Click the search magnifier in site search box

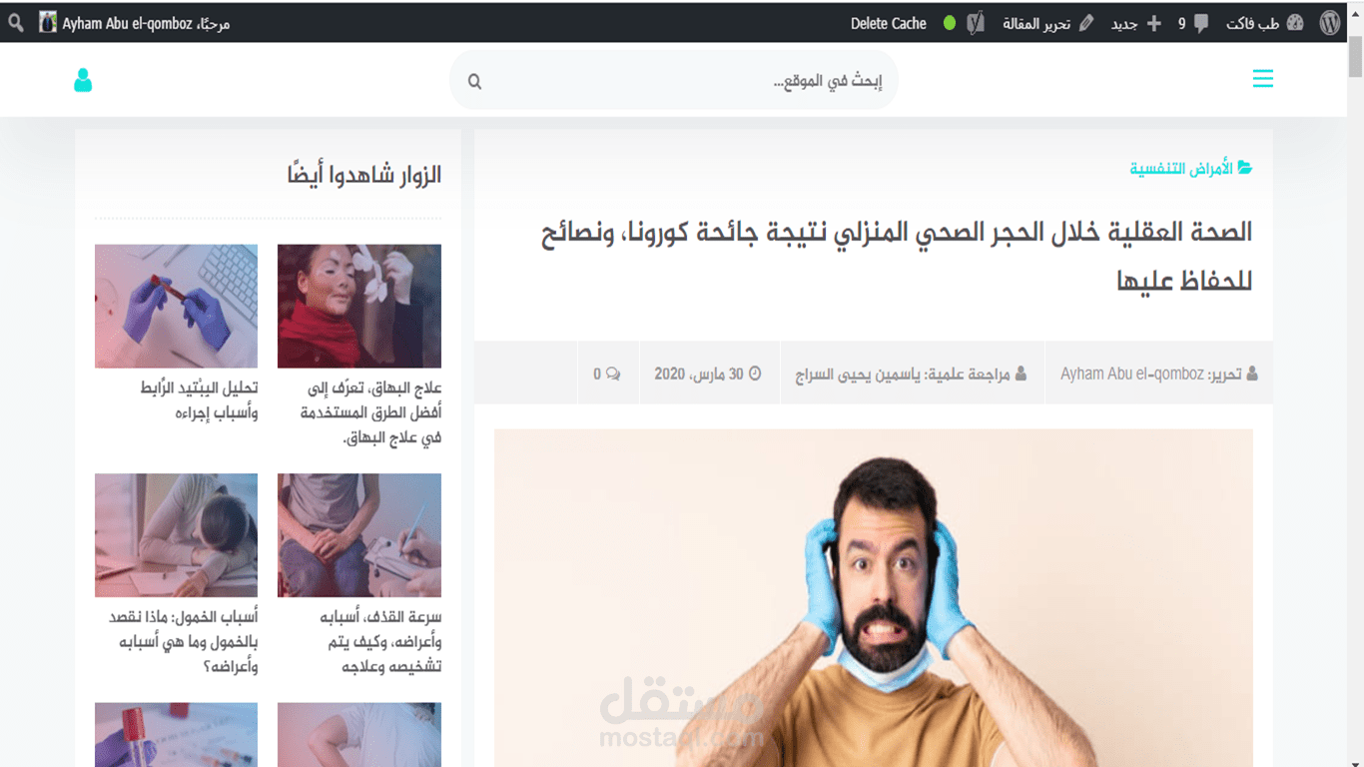474,81
